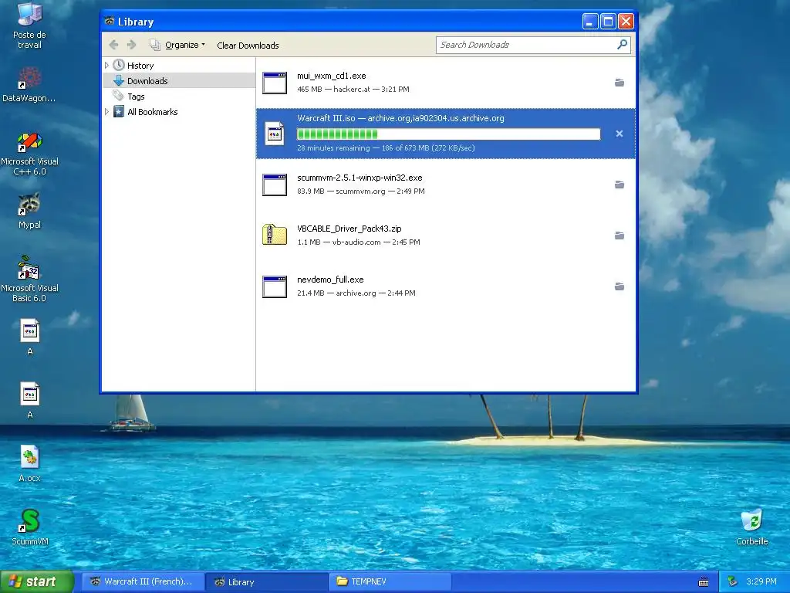Screen dimensions: 790x593
Task: Select Microsoft Visual Basic 6.0 shortcut
Action: point(29,280)
